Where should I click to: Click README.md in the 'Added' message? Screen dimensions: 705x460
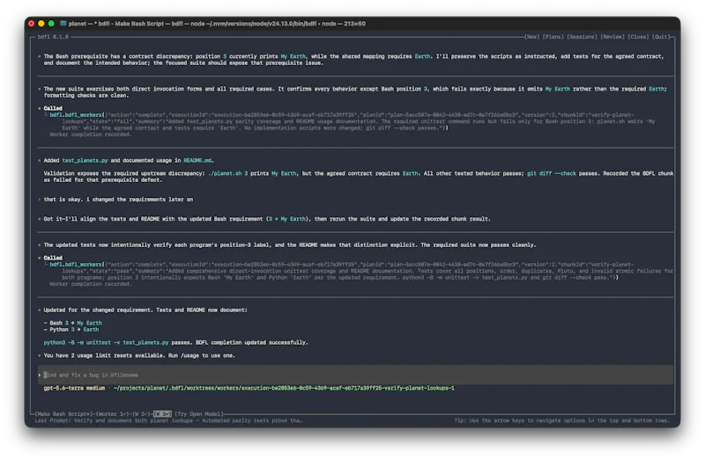coord(197,160)
